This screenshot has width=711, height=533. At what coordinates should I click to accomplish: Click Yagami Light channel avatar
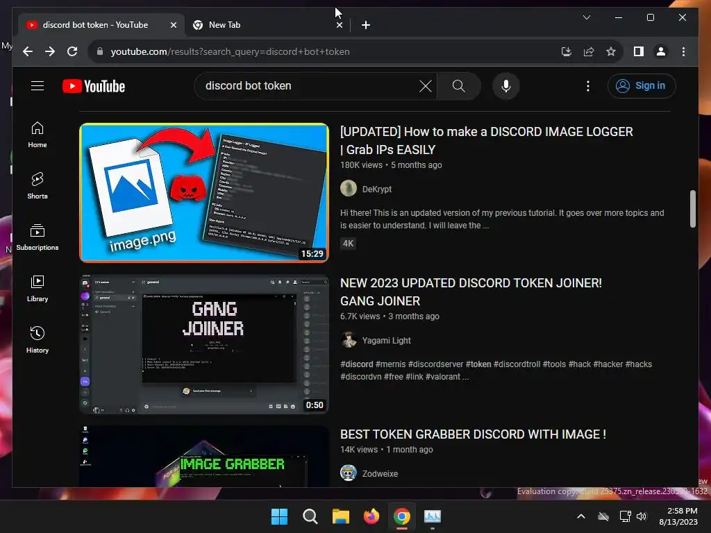tap(349, 340)
